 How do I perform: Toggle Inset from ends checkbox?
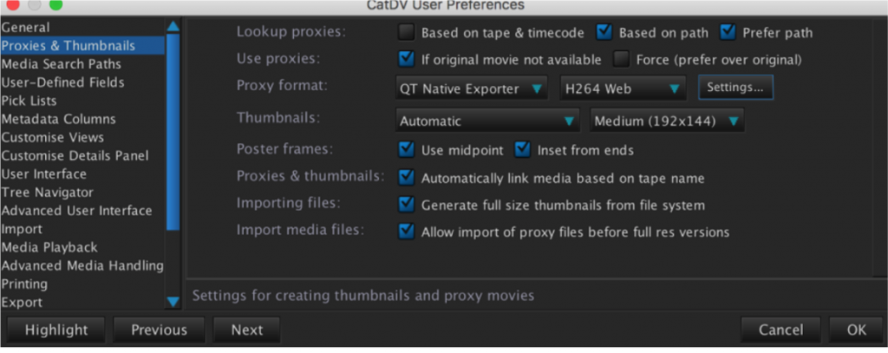point(522,149)
